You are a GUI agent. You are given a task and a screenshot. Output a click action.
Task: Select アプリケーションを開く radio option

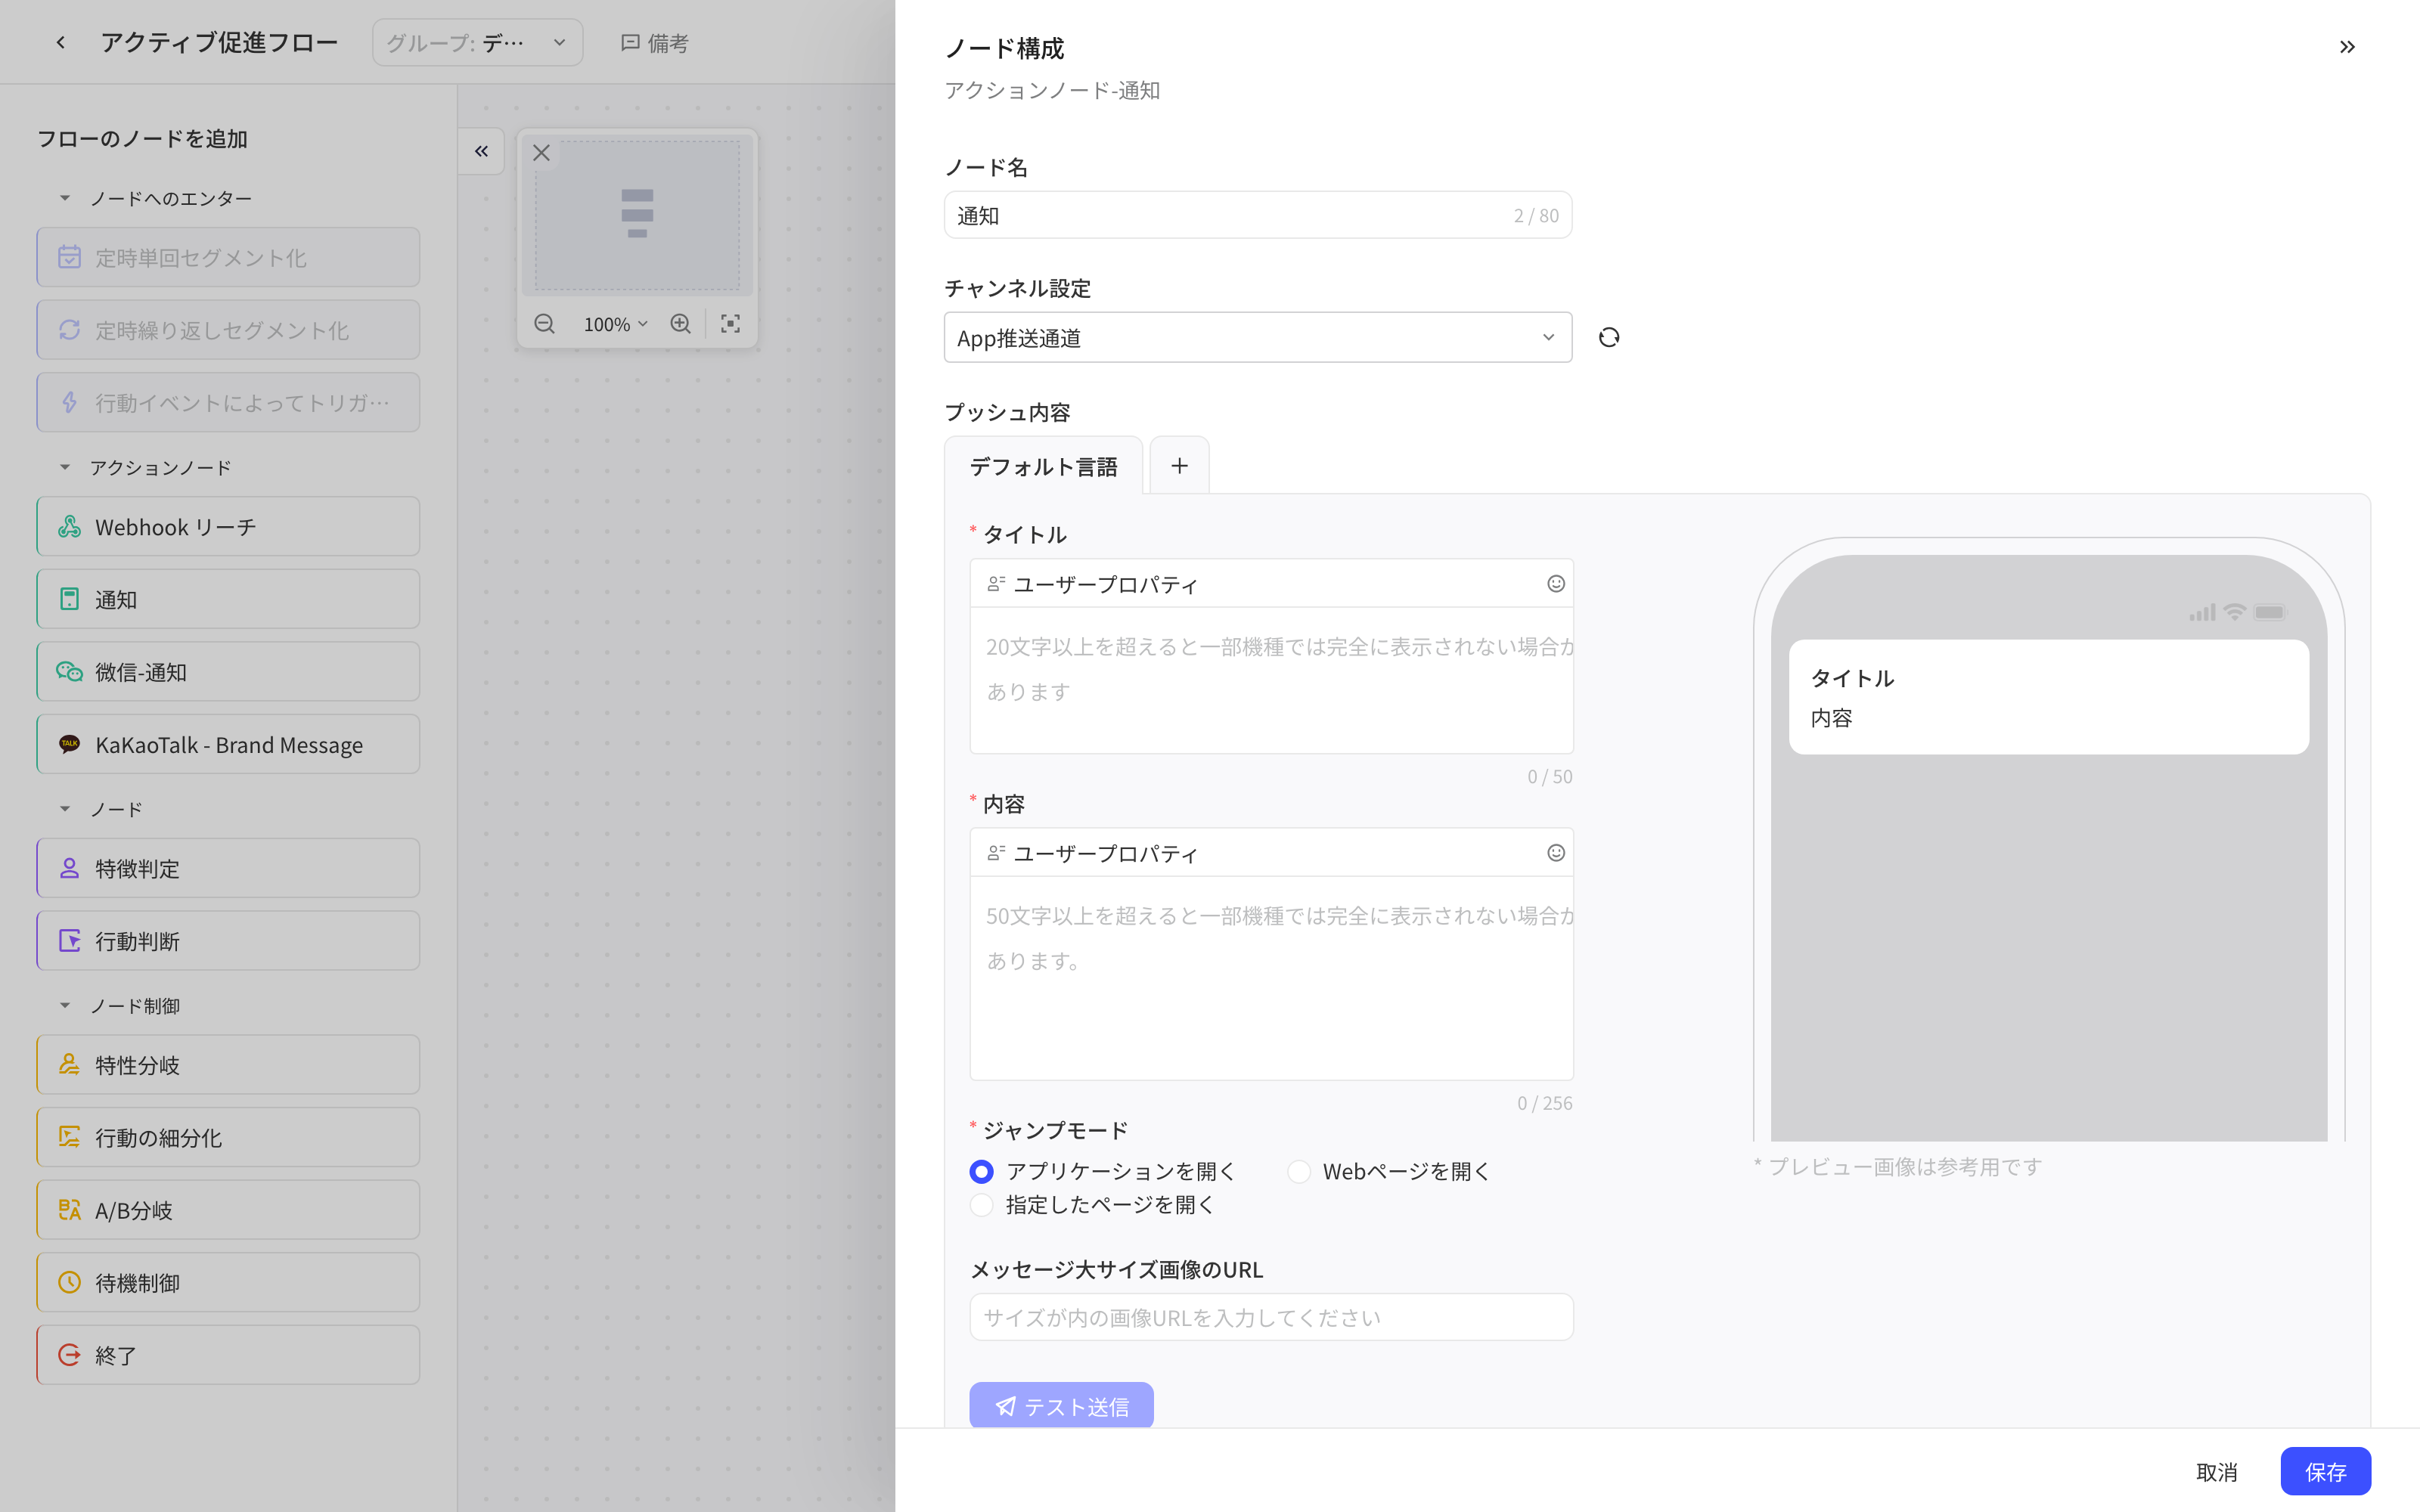coord(982,1171)
